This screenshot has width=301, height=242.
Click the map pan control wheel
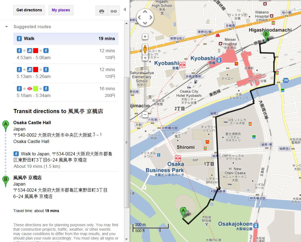pos(145,17)
